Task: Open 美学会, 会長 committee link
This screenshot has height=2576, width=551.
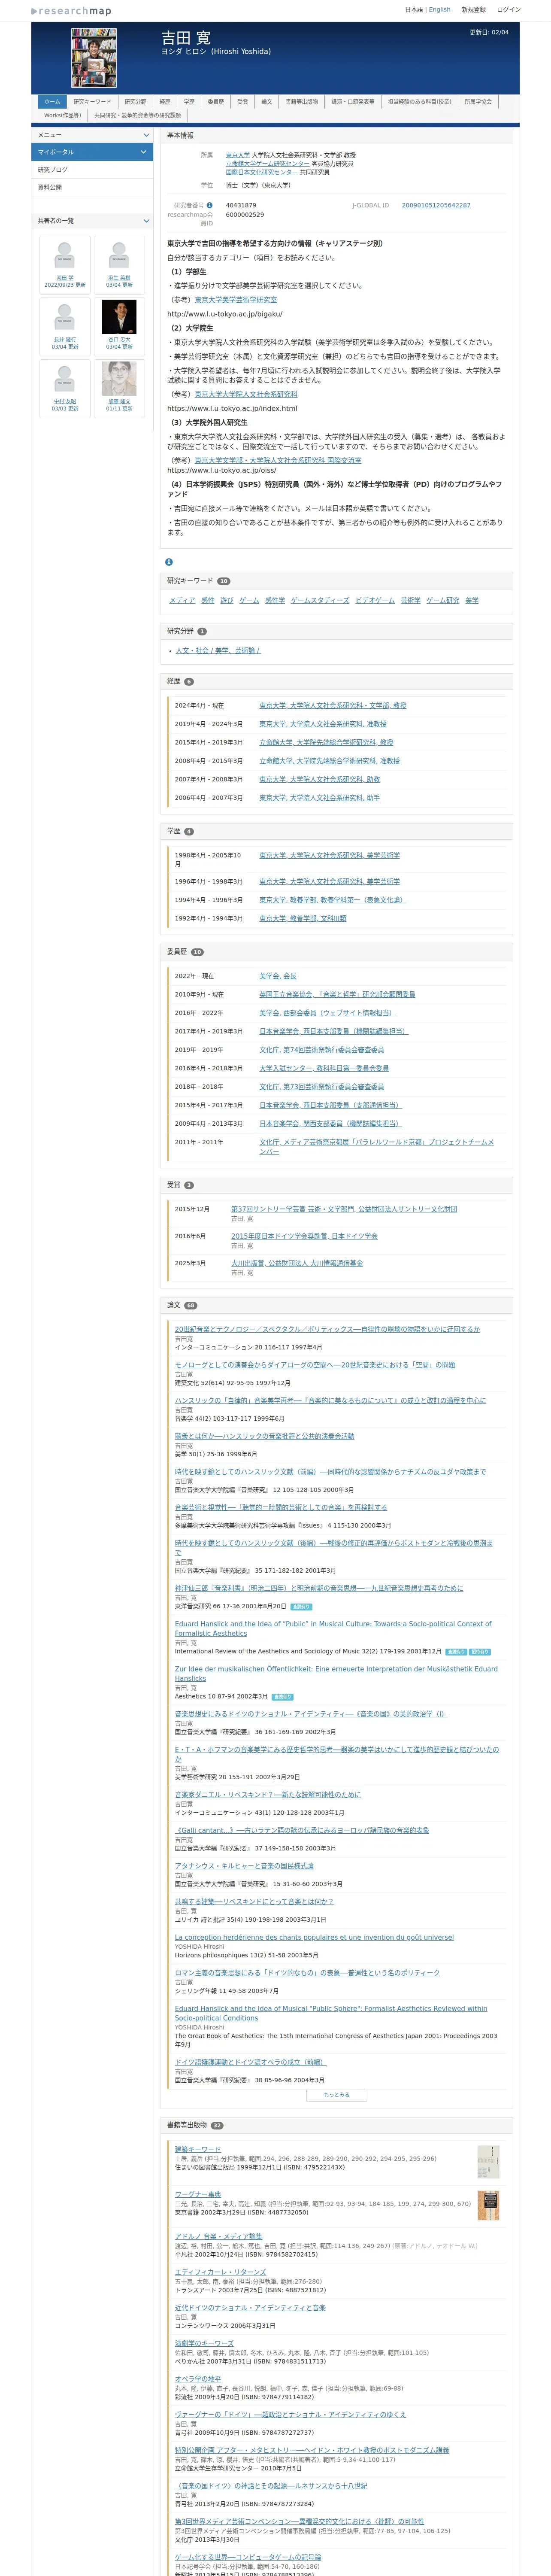Action: (x=278, y=975)
